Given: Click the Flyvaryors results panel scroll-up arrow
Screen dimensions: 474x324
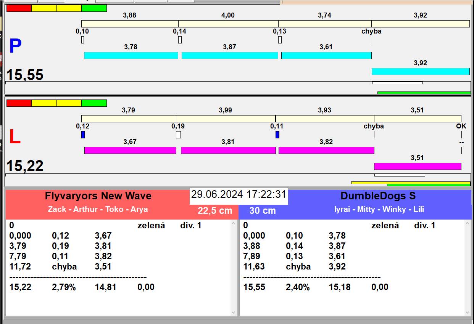Looking at the screenshot, I should click(x=234, y=224).
